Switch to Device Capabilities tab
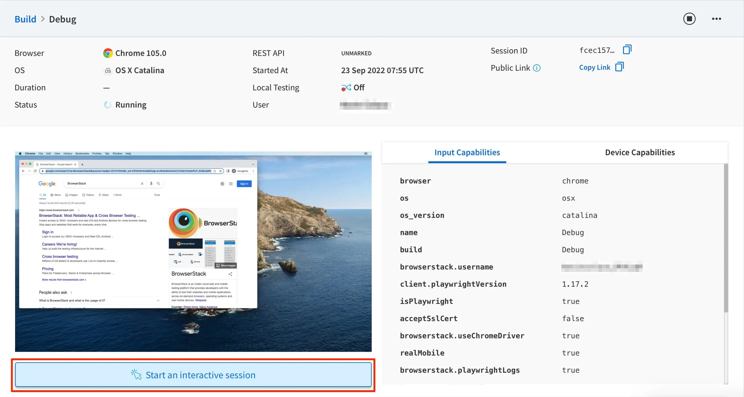This screenshot has width=744, height=397. 640,152
